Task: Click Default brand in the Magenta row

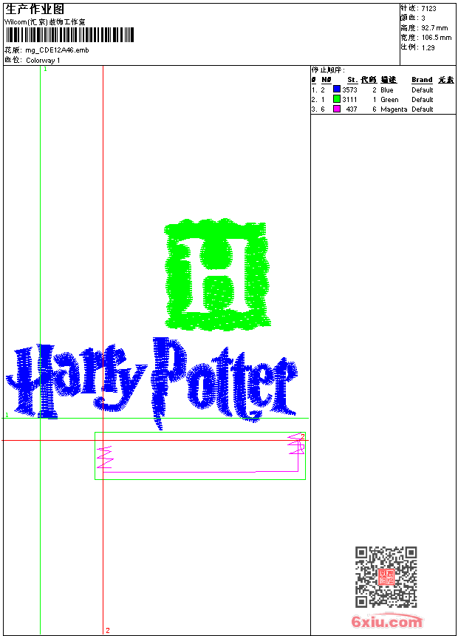Action: (x=423, y=109)
